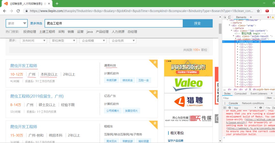275x143 pixels.
Task: Switch to the Computed tab
Action: [x=240, y=94]
